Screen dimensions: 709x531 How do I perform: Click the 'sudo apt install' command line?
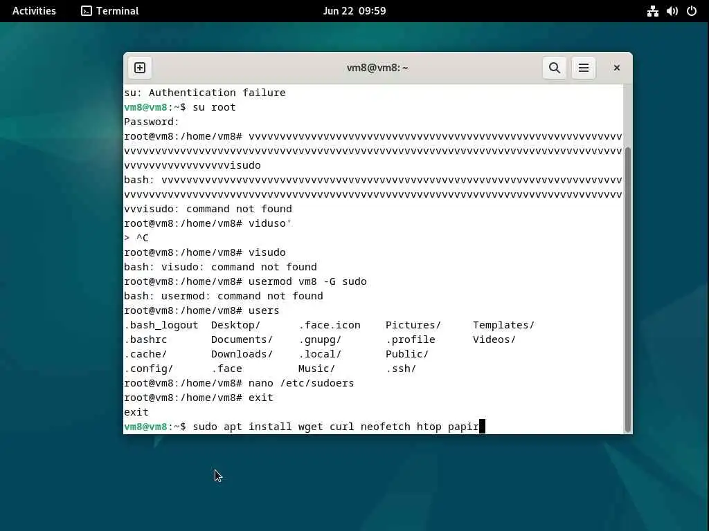coord(336,427)
